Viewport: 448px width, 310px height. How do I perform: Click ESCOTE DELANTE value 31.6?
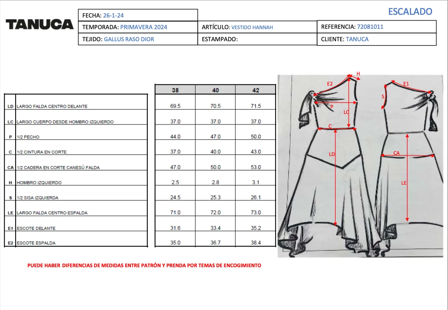pyautogui.click(x=175, y=228)
